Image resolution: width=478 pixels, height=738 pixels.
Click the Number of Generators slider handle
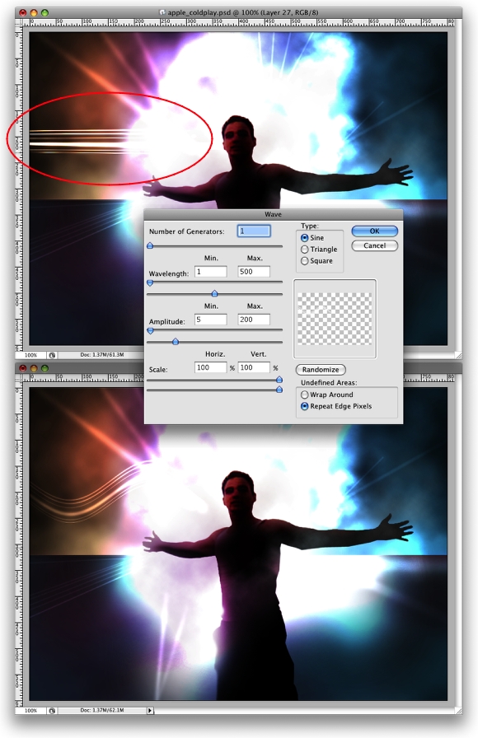[x=150, y=245]
